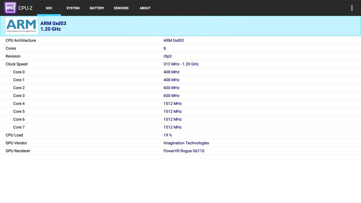Click Core 1's '408 MHz' value
The height and width of the screenshot is (203, 361).
click(171, 80)
